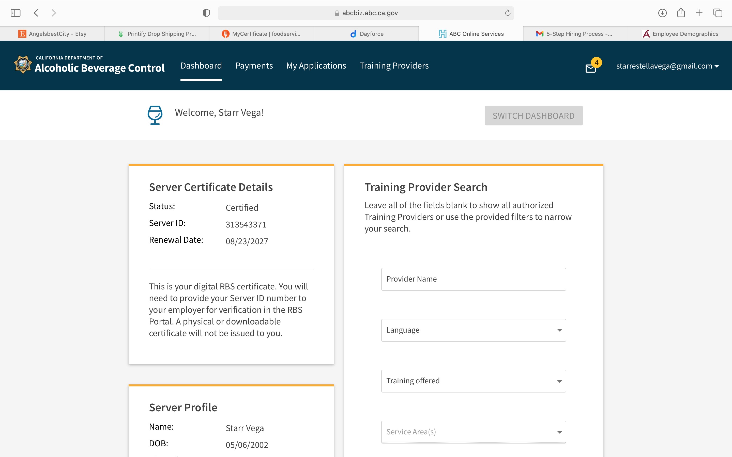Image resolution: width=732 pixels, height=457 pixels.
Task: Click the Safari privacy shield icon
Action: point(206,13)
